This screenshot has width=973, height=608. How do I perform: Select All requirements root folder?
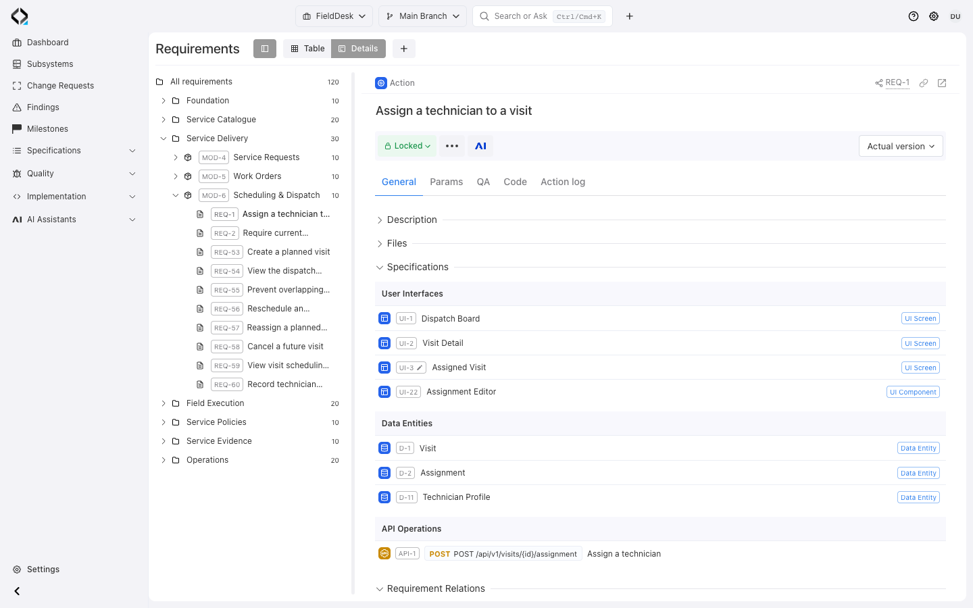coord(201,82)
